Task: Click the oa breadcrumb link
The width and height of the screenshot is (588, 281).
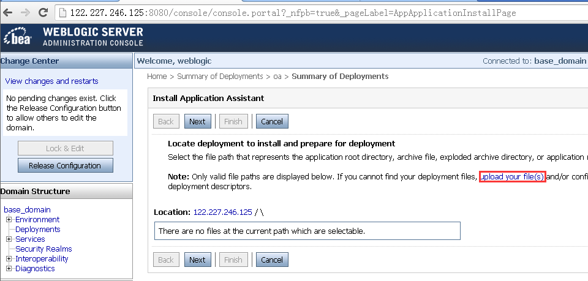Action: click(x=277, y=77)
